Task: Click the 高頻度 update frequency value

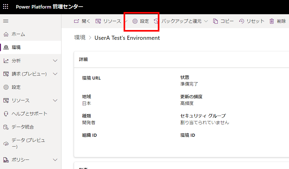Action: tap(187, 103)
